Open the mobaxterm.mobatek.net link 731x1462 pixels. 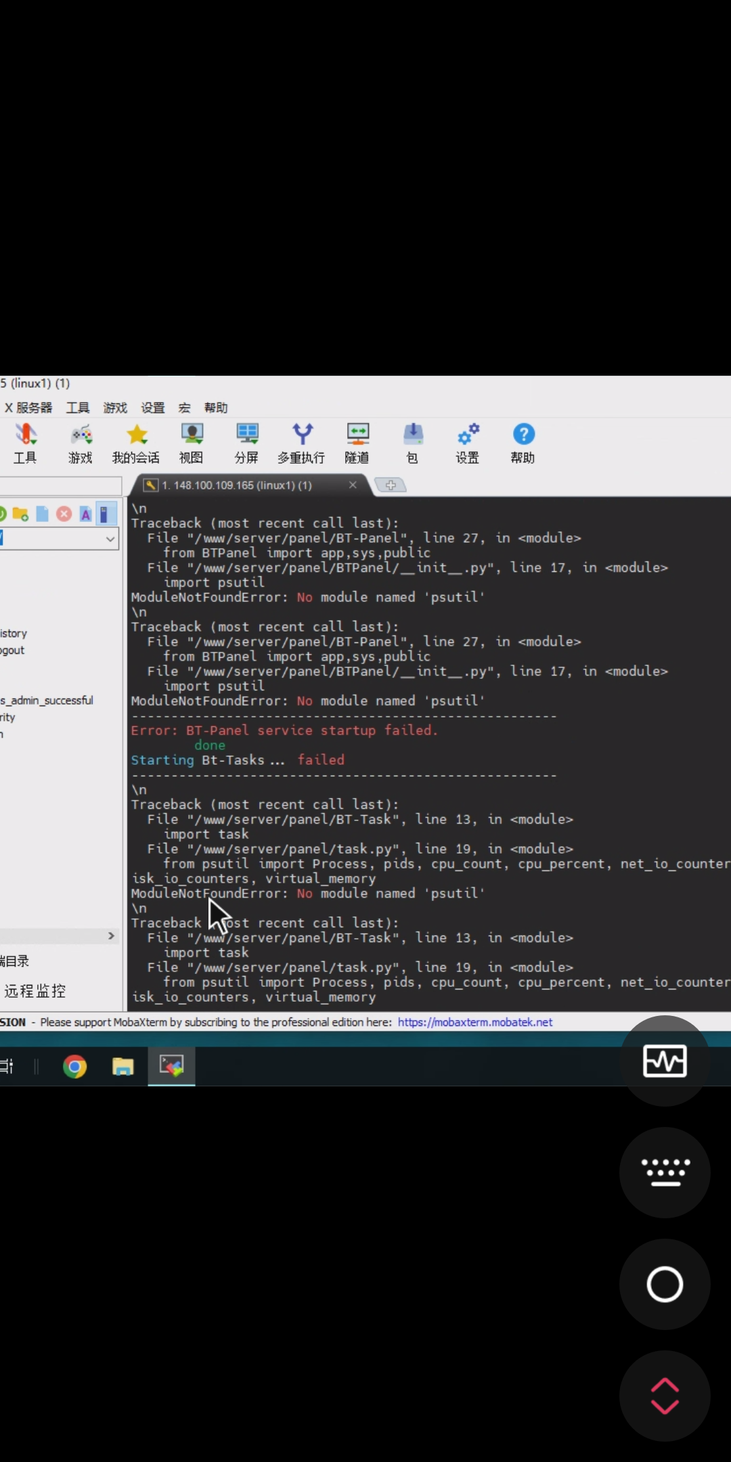click(x=475, y=1022)
